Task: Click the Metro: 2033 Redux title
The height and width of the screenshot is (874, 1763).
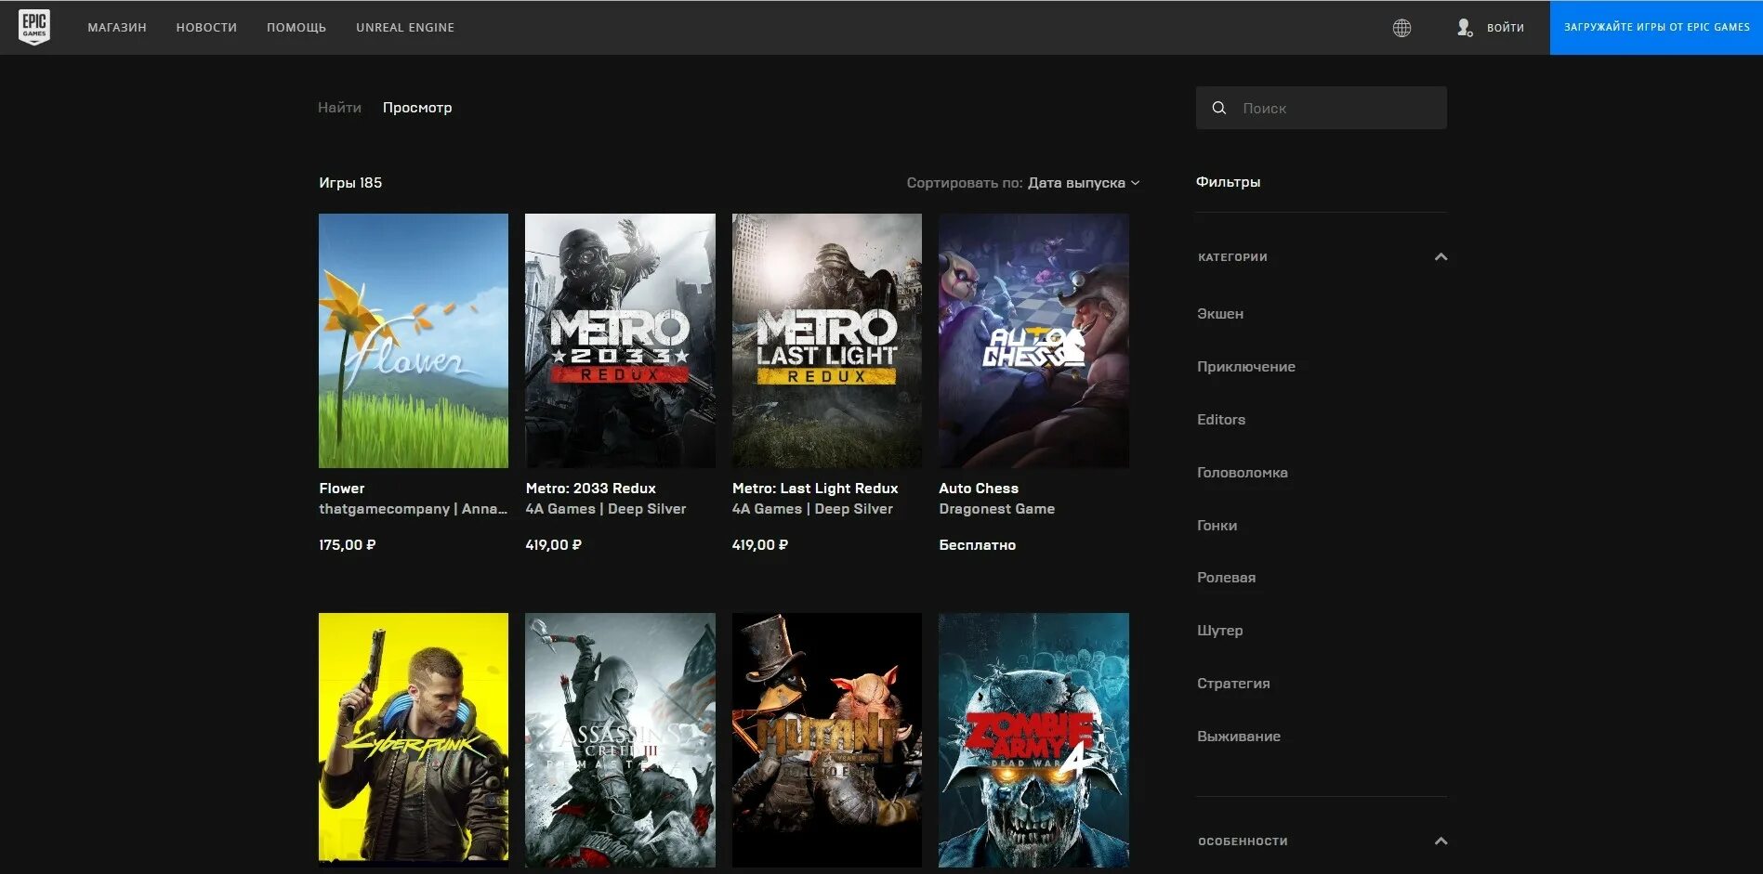Action: tap(590, 489)
